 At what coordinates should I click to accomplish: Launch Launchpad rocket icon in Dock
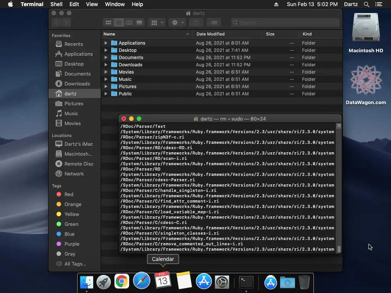(104, 282)
